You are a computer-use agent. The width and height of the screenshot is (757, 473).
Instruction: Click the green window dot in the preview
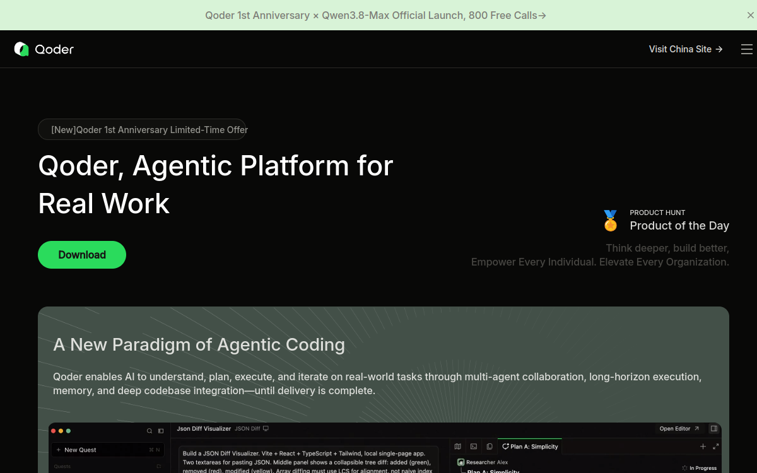pyautogui.click(x=68, y=431)
